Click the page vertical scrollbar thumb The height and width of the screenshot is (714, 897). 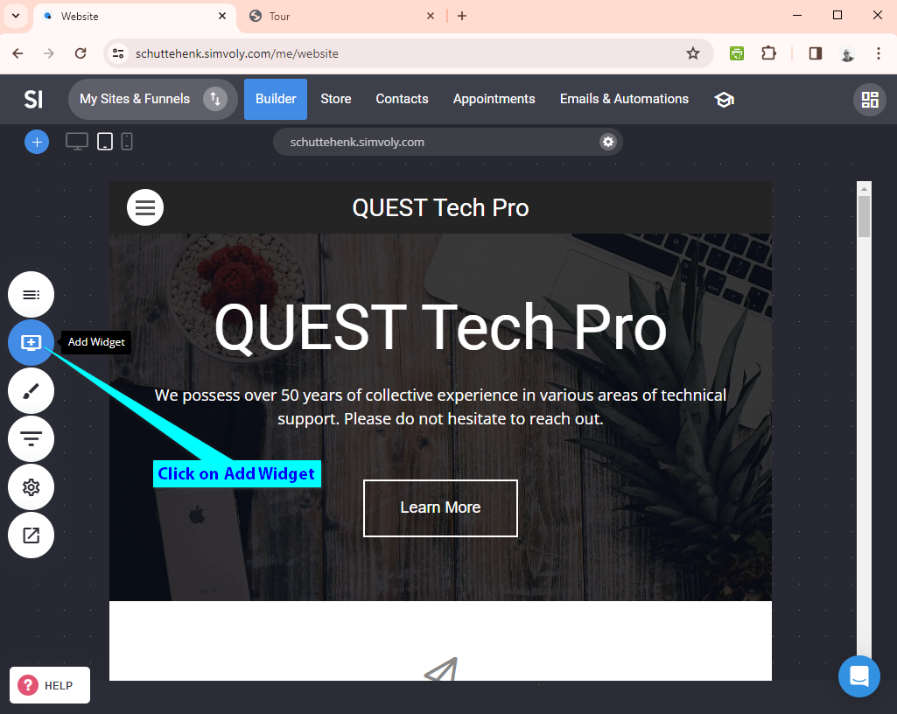(864, 216)
